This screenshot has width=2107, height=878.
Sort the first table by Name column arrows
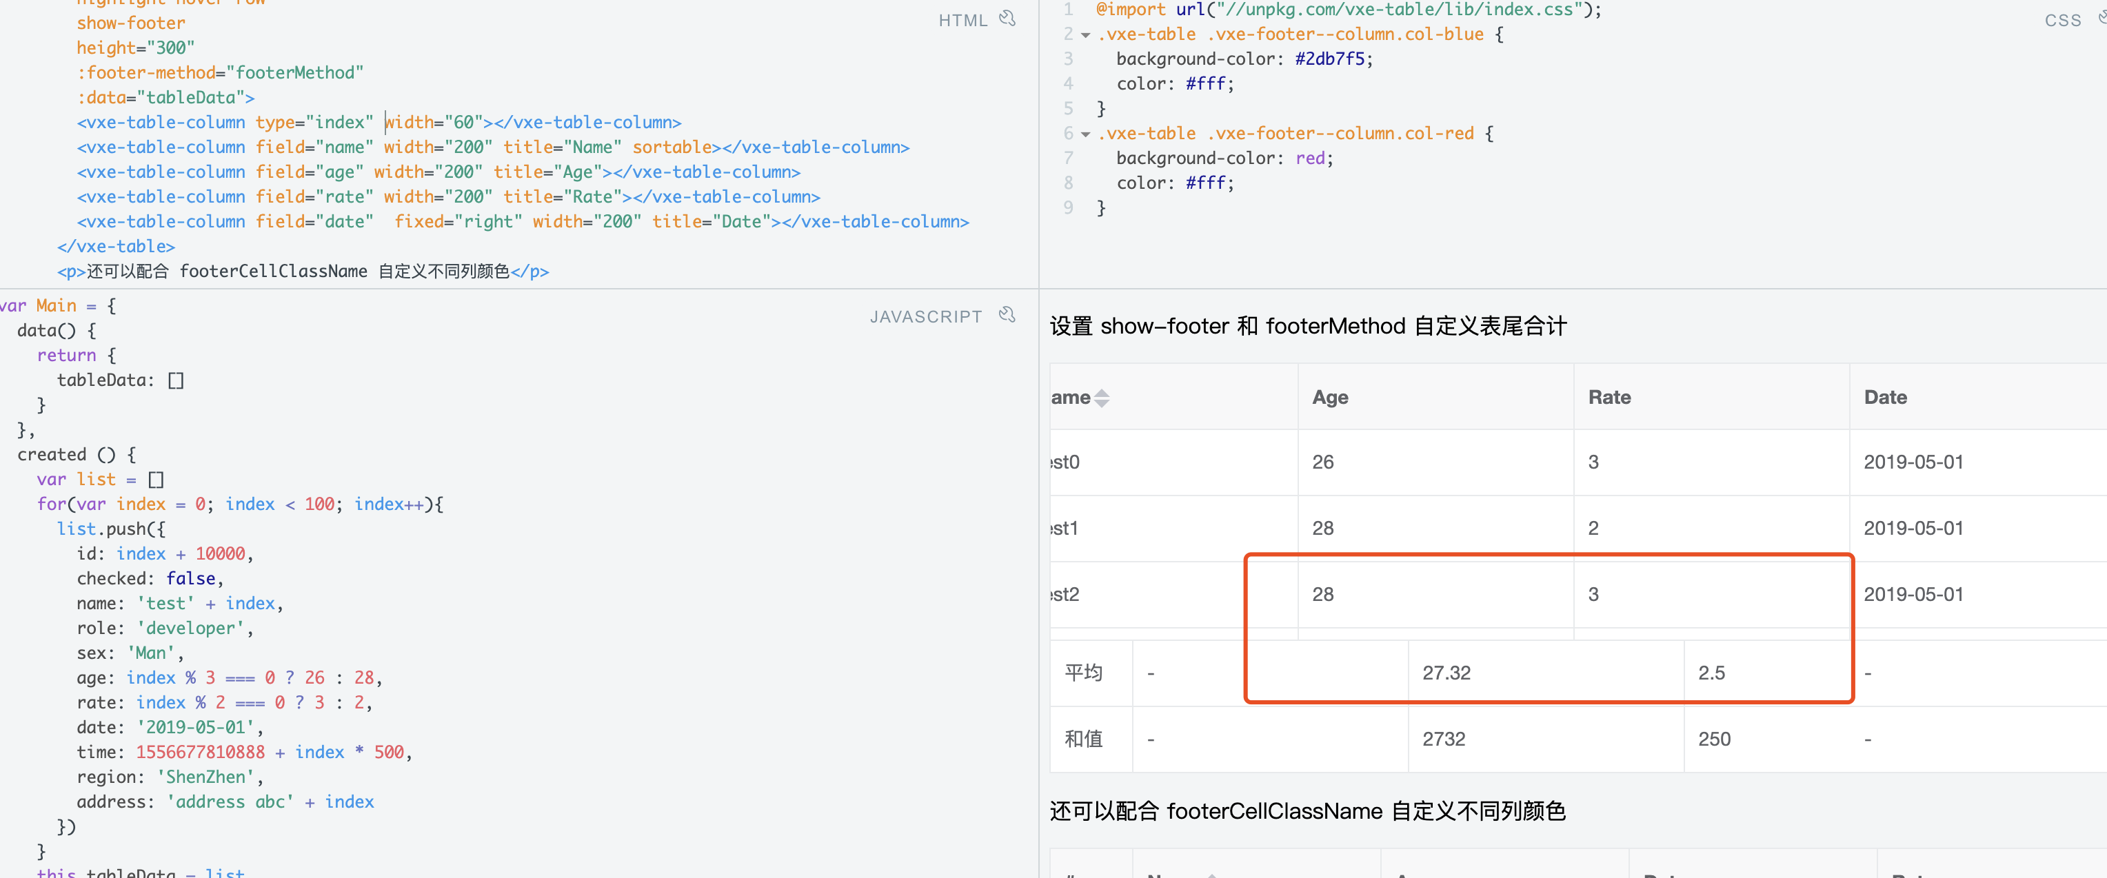tap(1102, 398)
